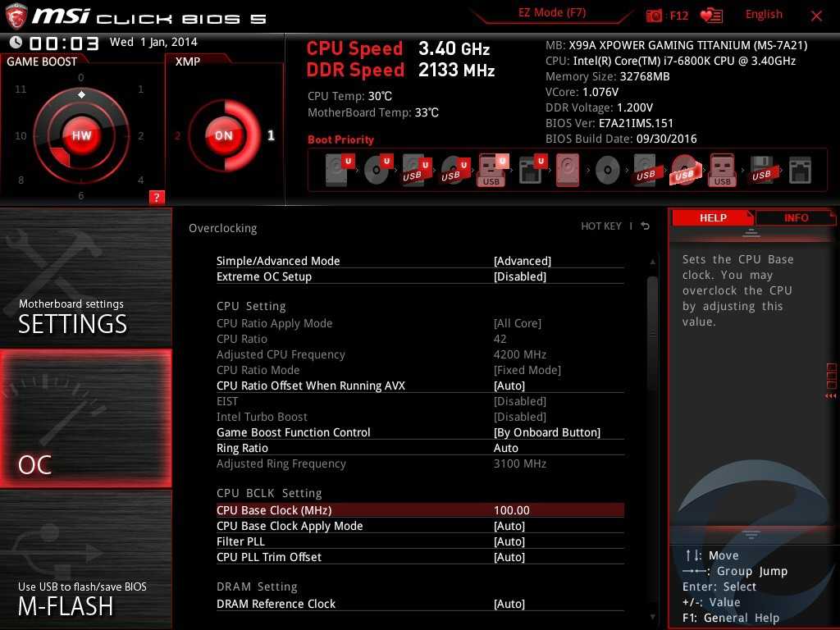The image size is (840, 630).
Task: Open CPU Base Clock Apply Mode options
Action: [x=509, y=526]
